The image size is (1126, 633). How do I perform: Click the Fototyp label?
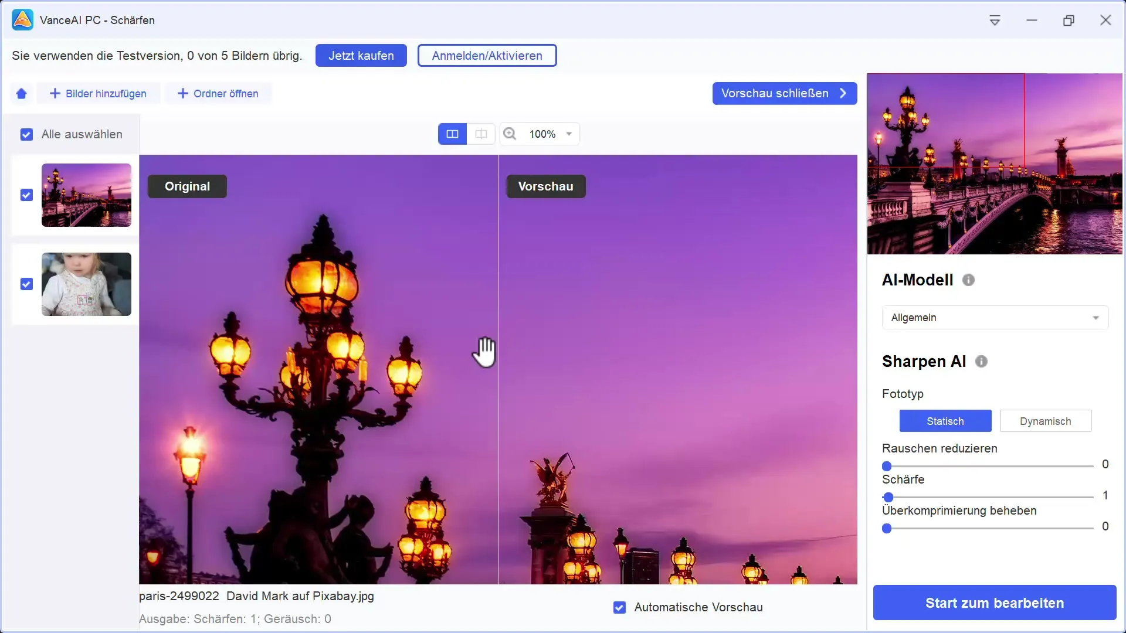(x=903, y=394)
